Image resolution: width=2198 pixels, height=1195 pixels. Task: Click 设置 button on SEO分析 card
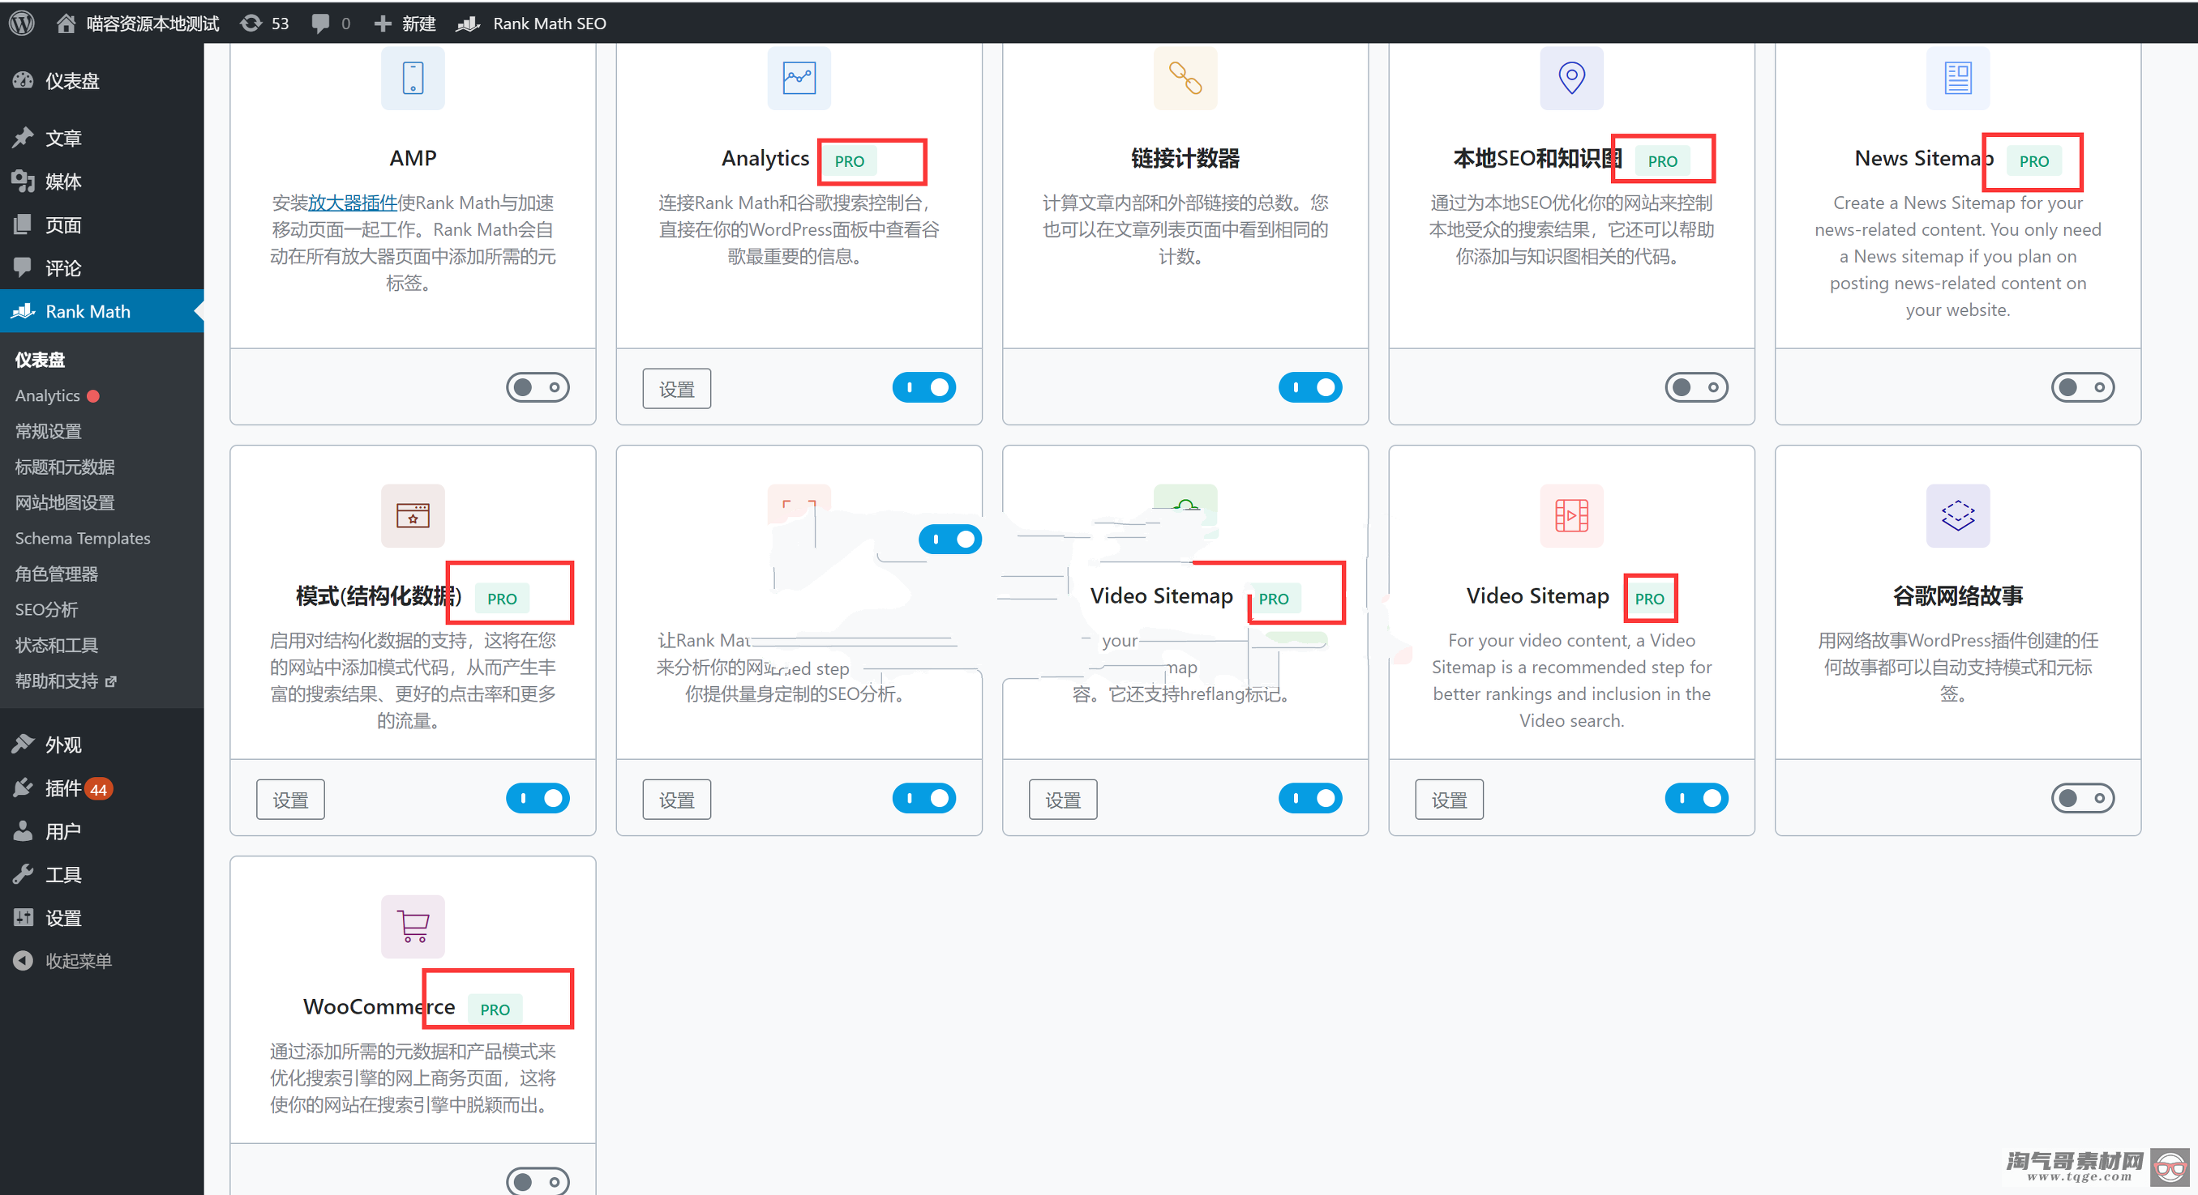point(677,800)
